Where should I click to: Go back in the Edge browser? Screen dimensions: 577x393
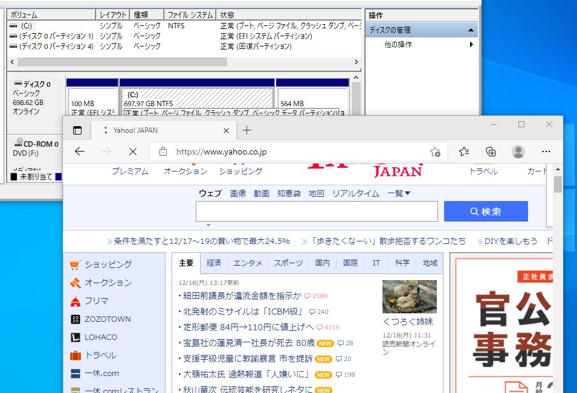pyautogui.click(x=80, y=152)
